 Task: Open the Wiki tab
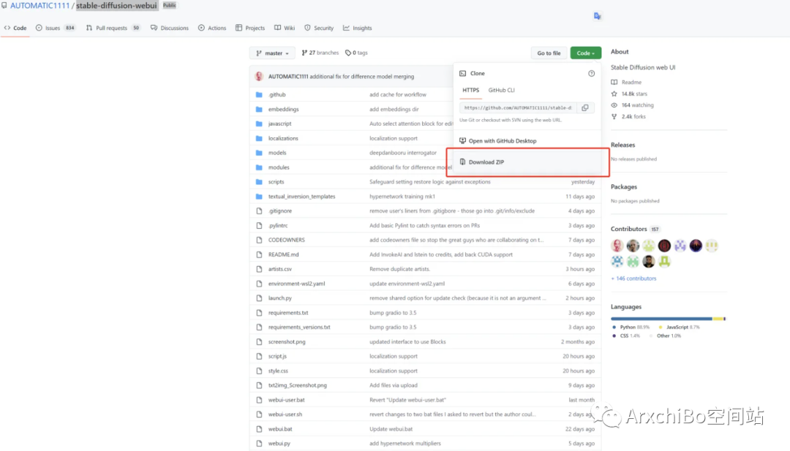coord(285,29)
